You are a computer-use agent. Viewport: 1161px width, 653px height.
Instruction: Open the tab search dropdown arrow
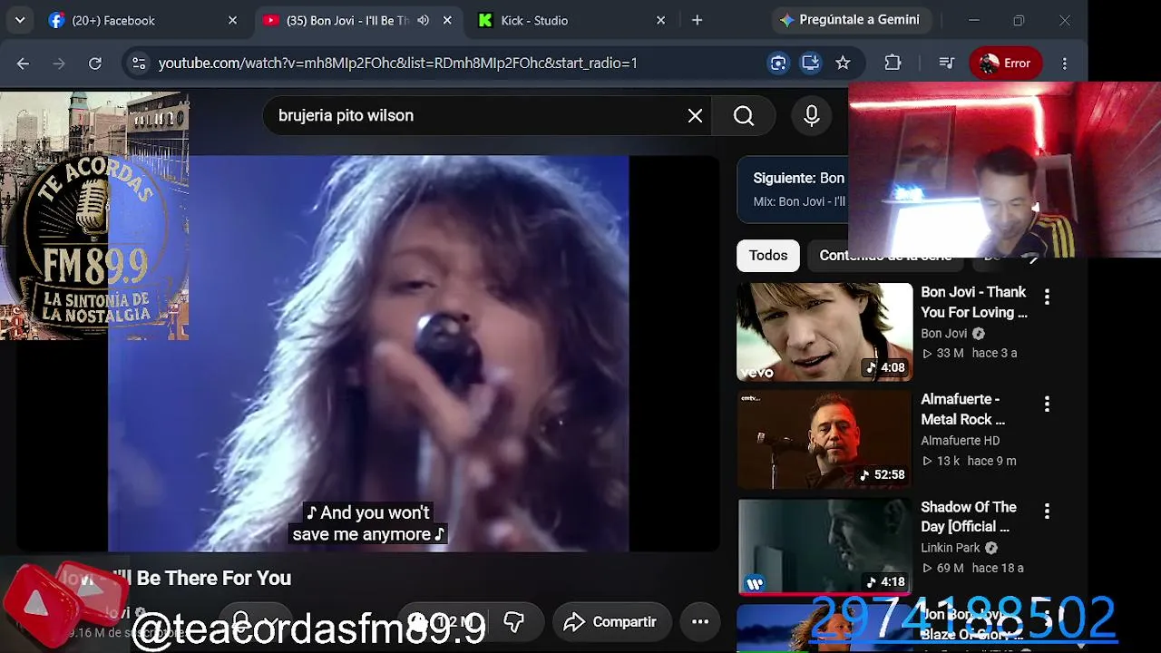click(x=20, y=20)
